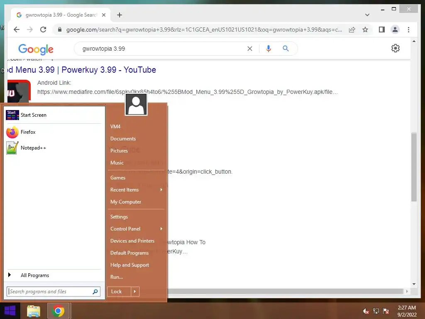Screen dimensions: 425x319
Task: Open the YouTube video thumbnail result
Action: [x=19, y=91]
